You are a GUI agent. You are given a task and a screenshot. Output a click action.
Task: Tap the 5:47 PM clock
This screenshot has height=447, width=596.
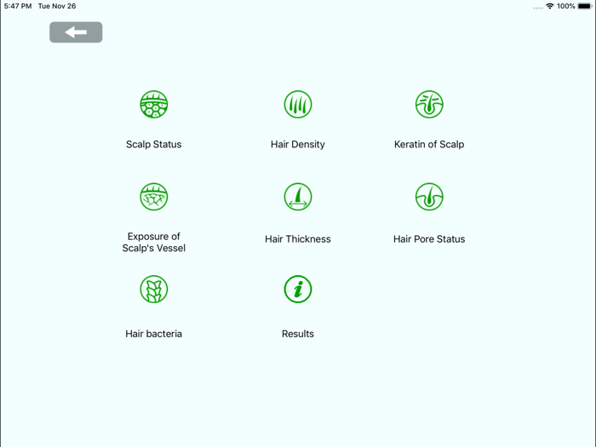[18, 6]
